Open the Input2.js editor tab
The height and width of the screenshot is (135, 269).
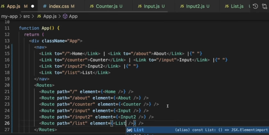coord(195,6)
